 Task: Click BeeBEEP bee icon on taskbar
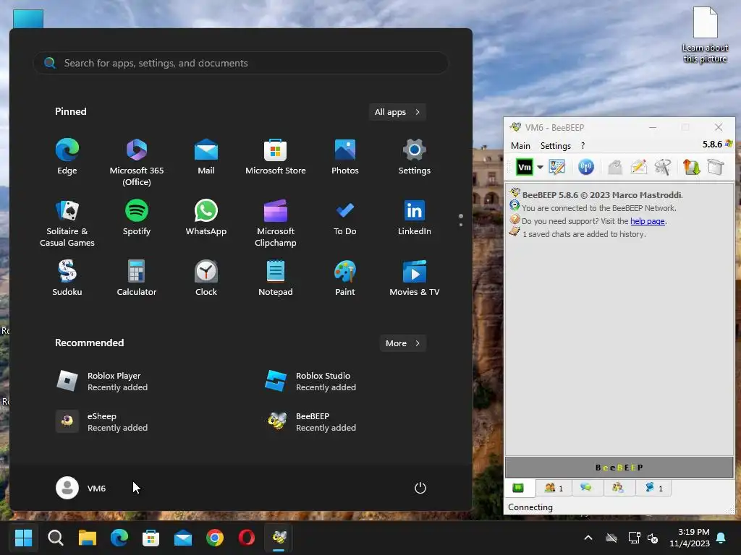coord(279,538)
